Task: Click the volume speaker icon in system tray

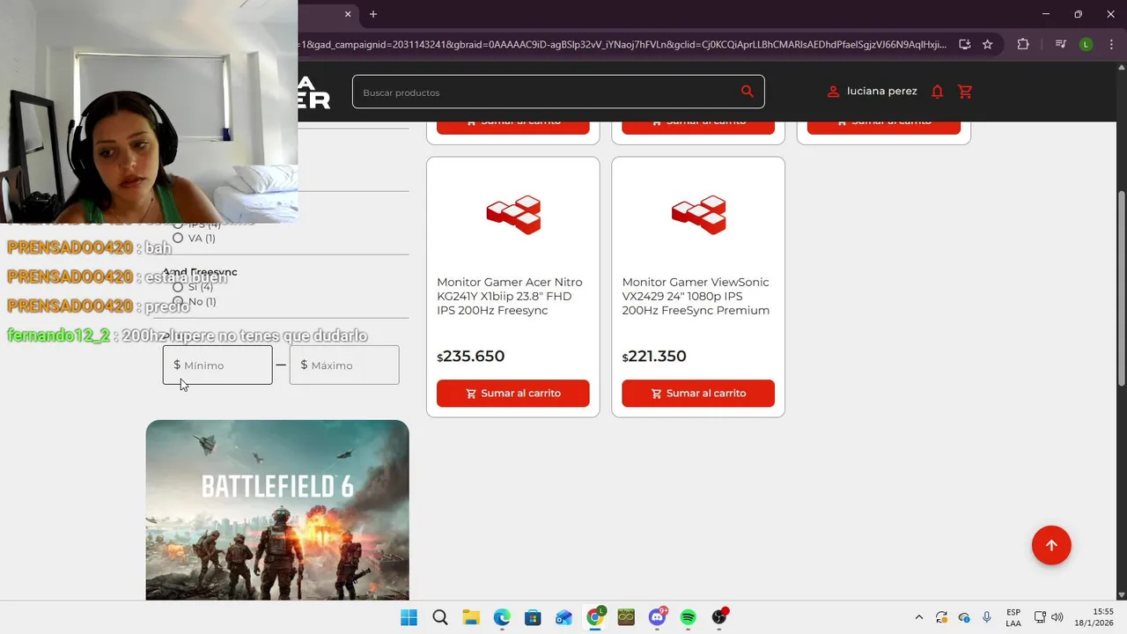Action: (1057, 617)
